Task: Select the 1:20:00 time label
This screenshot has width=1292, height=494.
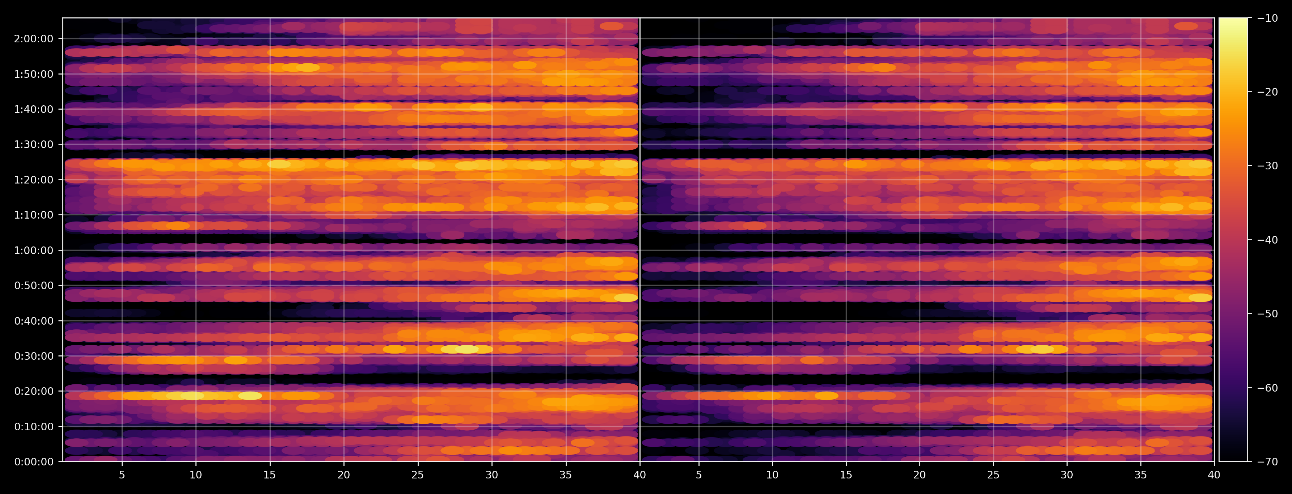Action: pyautogui.click(x=34, y=180)
